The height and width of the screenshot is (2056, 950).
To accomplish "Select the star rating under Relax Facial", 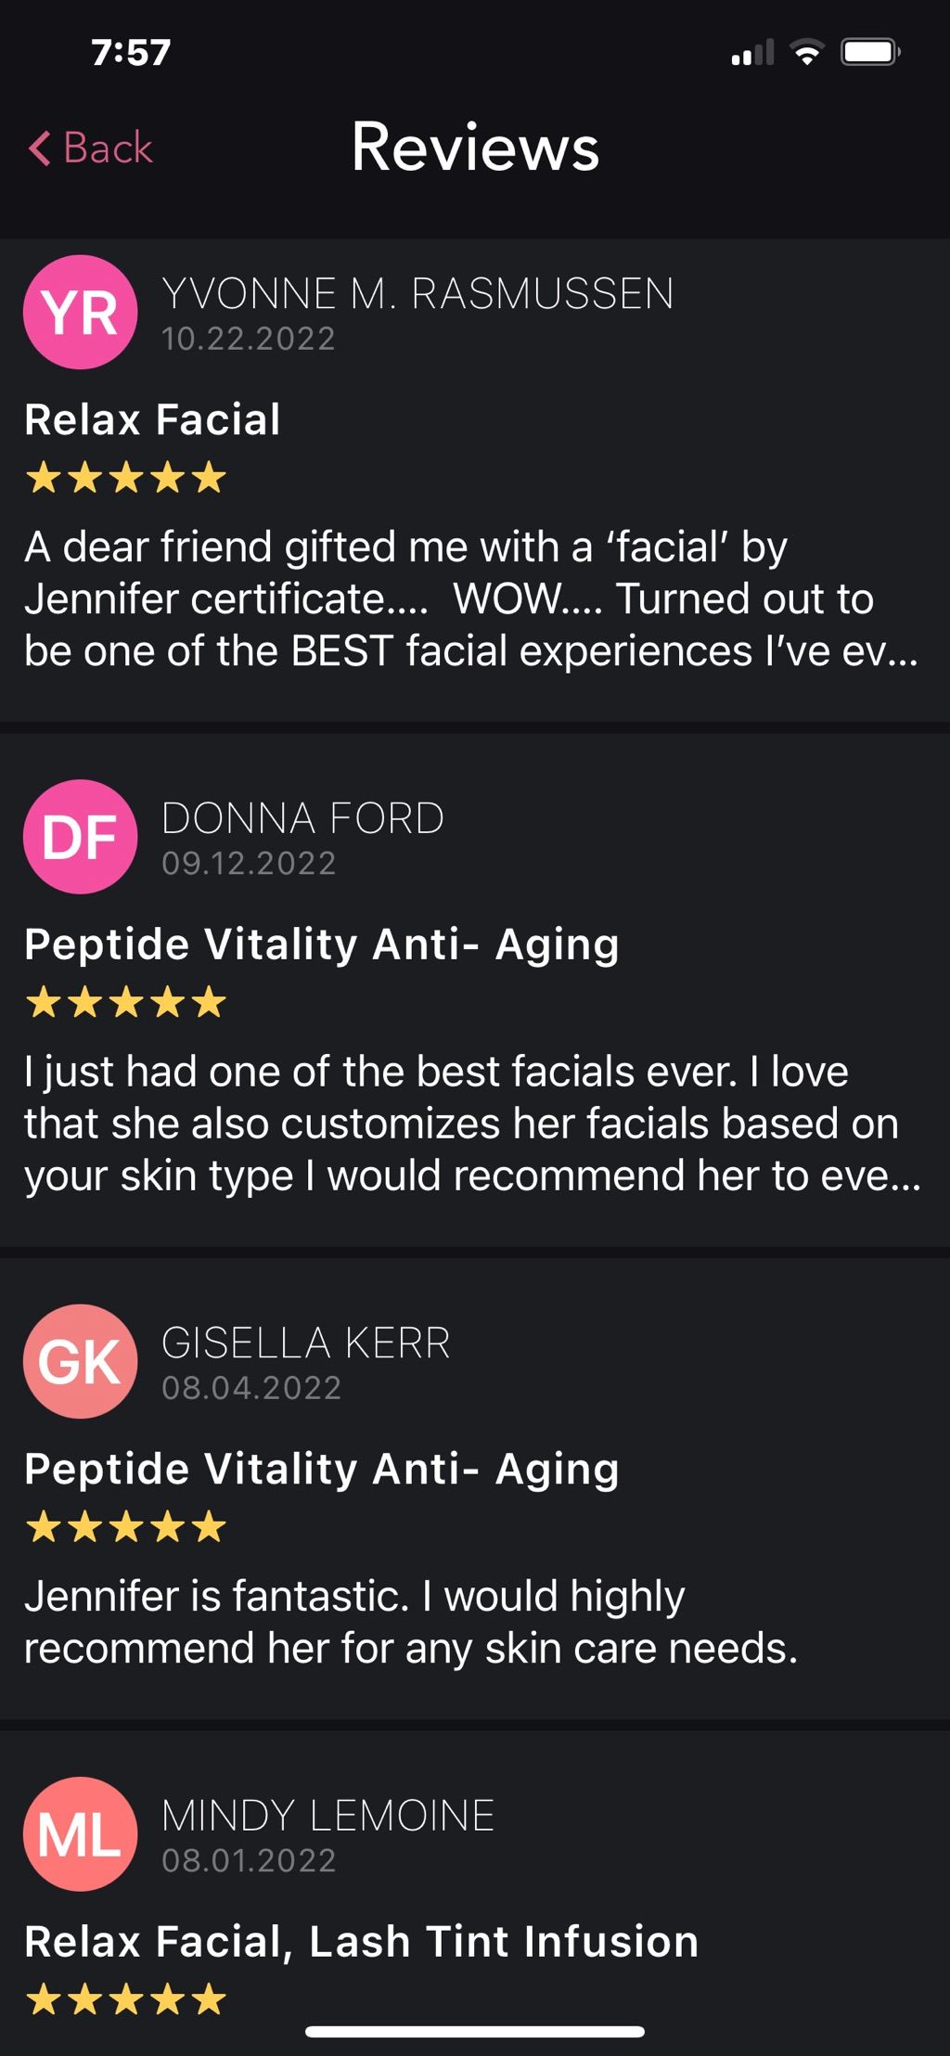I will click(x=126, y=478).
